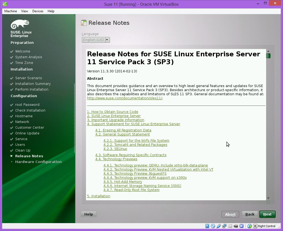Click the Release Notes header icon
The height and width of the screenshot is (231, 283).
tap(84, 23)
